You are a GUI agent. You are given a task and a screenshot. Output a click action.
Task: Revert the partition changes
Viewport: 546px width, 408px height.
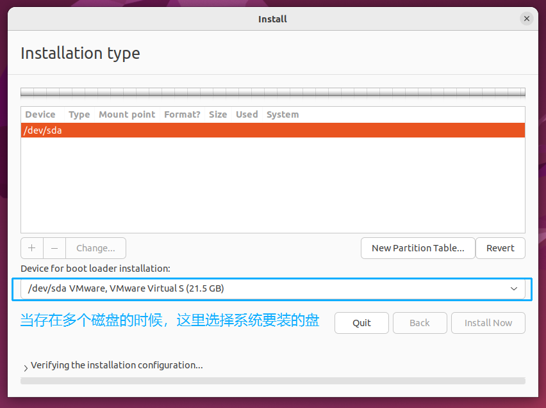pos(500,248)
